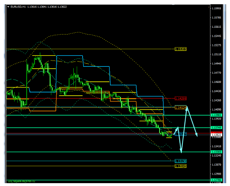This screenshot has height=186, width=230.
Task: Click the 1.15203 price level label
Action: tap(181, 49)
